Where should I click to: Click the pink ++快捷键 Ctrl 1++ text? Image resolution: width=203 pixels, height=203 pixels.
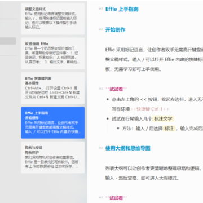pos(149,109)
